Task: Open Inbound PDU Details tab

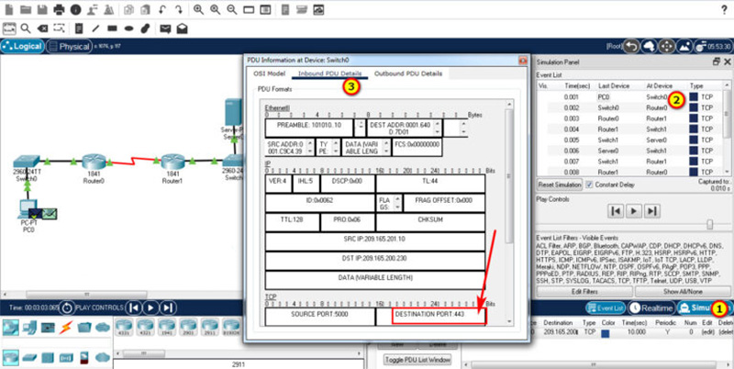Action: coord(329,73)
